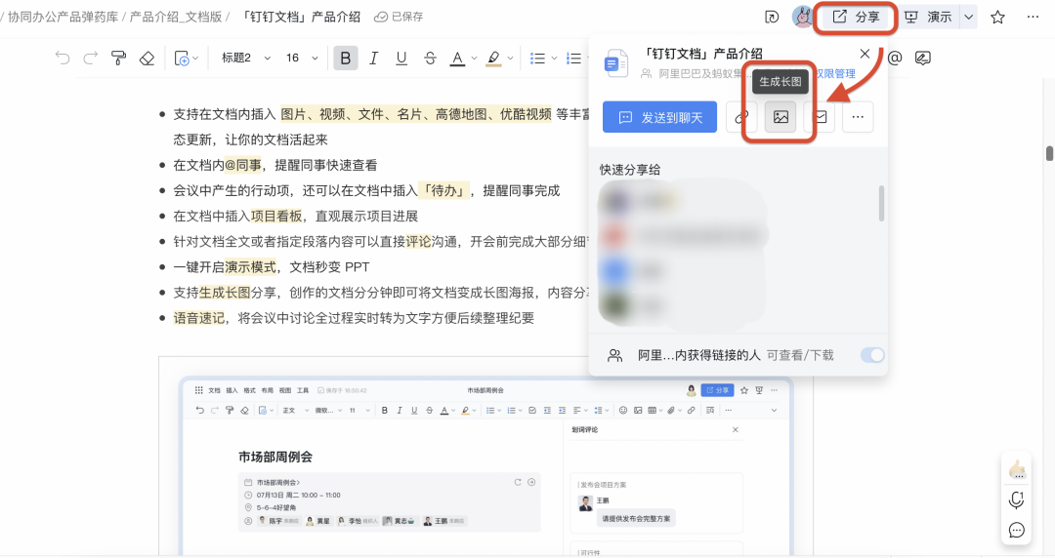
Task: Open 产品介绍_文档版 breadcrumb
Action: [176, 17]
